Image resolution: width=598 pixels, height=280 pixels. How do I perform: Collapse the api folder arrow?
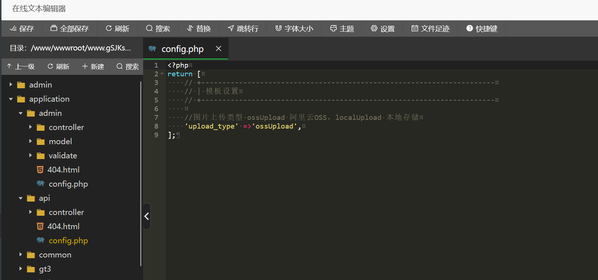pos(20,198)
